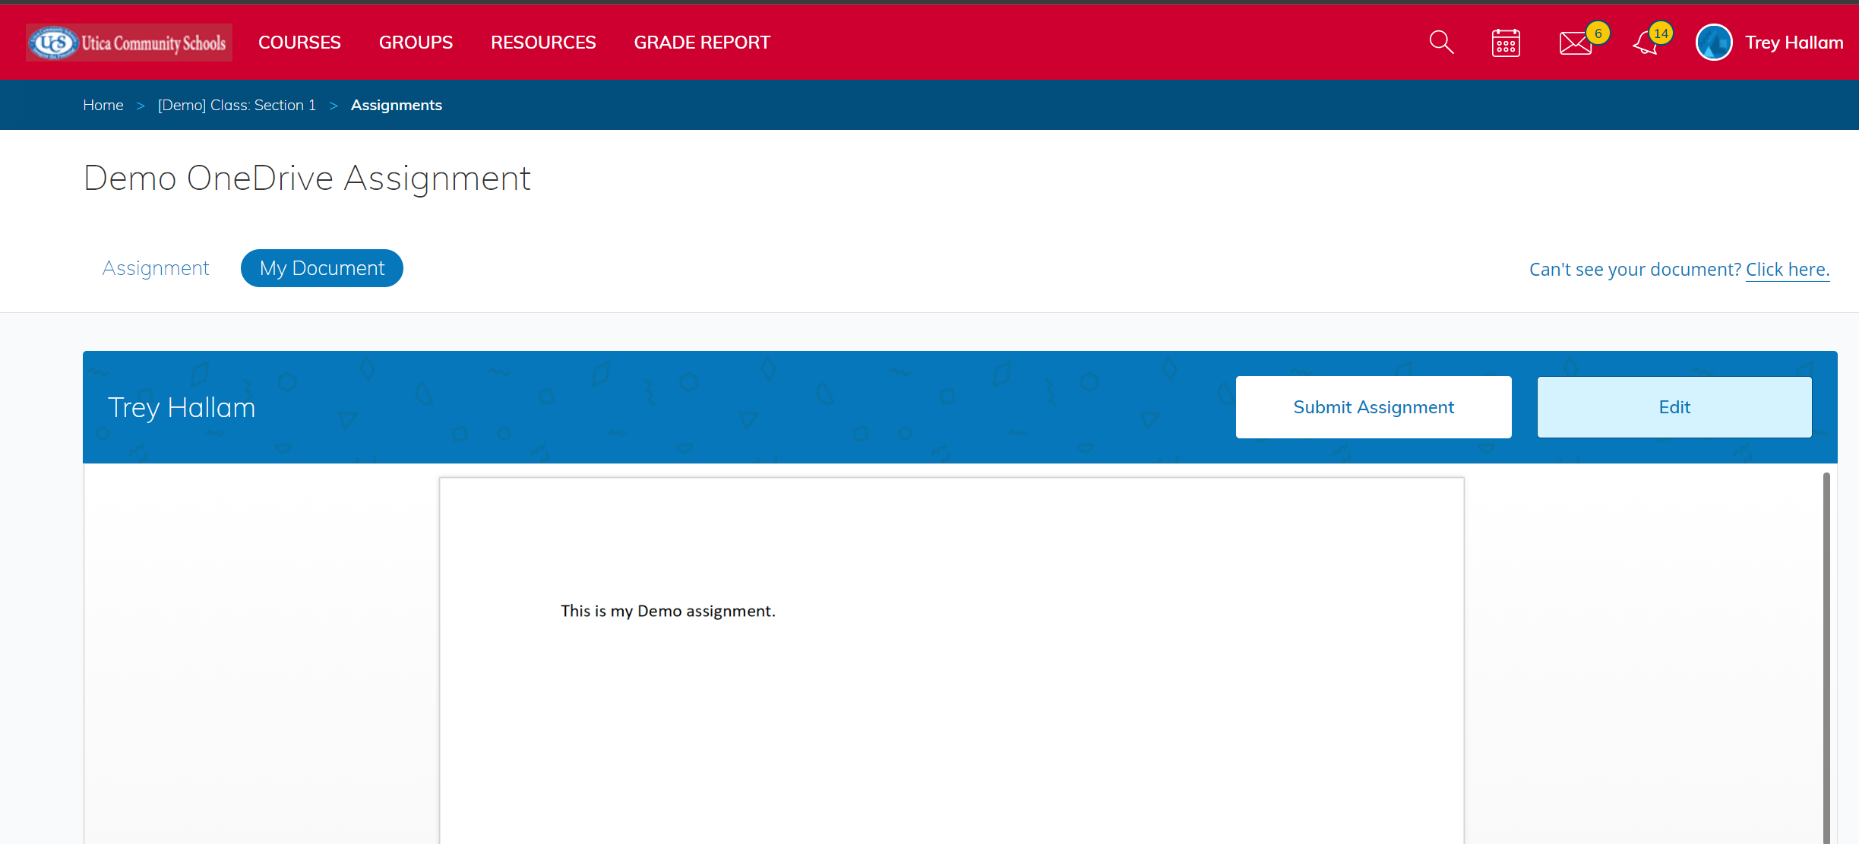Open the messages envelope icon

(x=1575, y=44)
